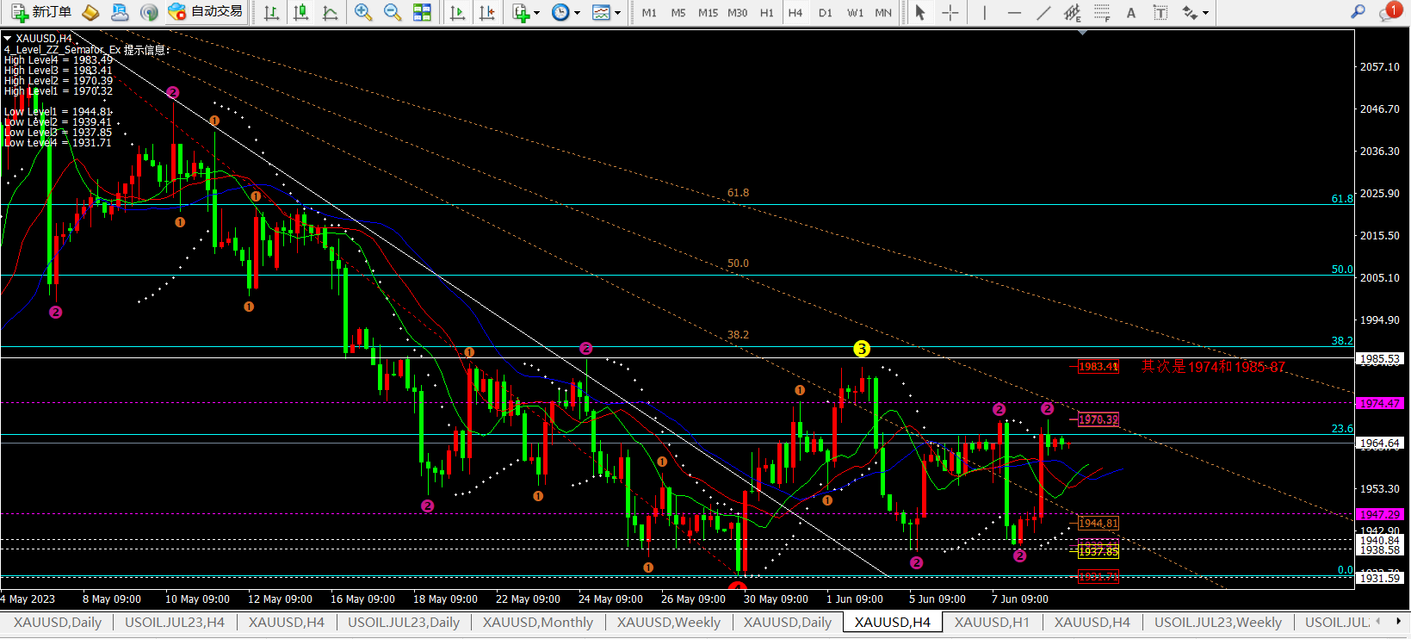Open the USOIL.JUL23,Weekly chart tab
The width and height of the screenshot is (1411, 639).
click(1218, 622)
